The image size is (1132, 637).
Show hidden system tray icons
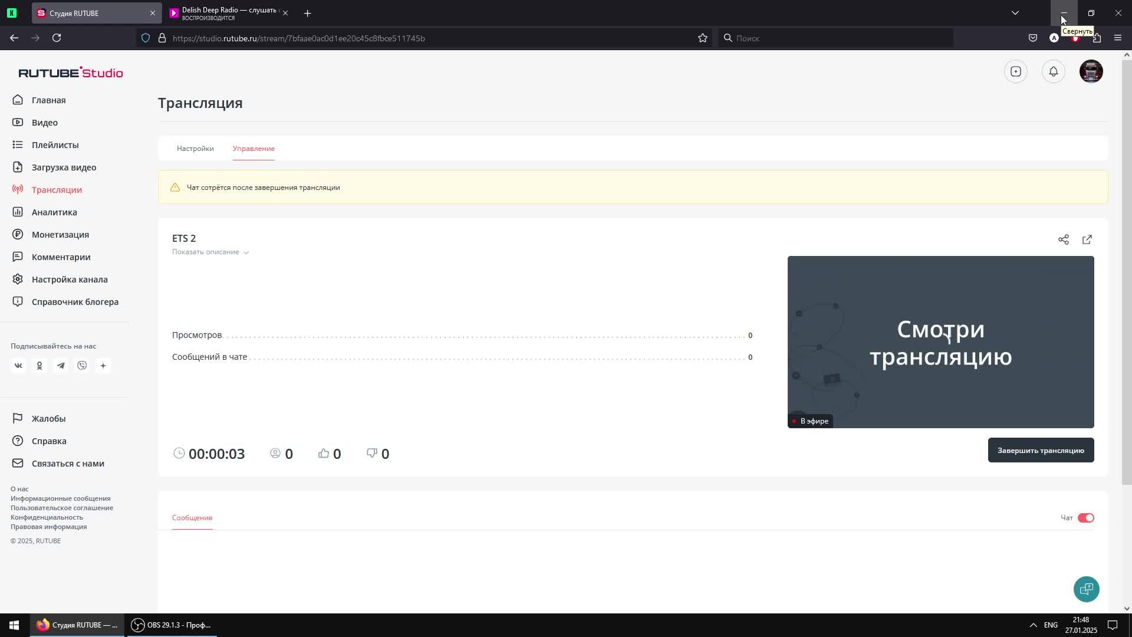[1033, 625]
